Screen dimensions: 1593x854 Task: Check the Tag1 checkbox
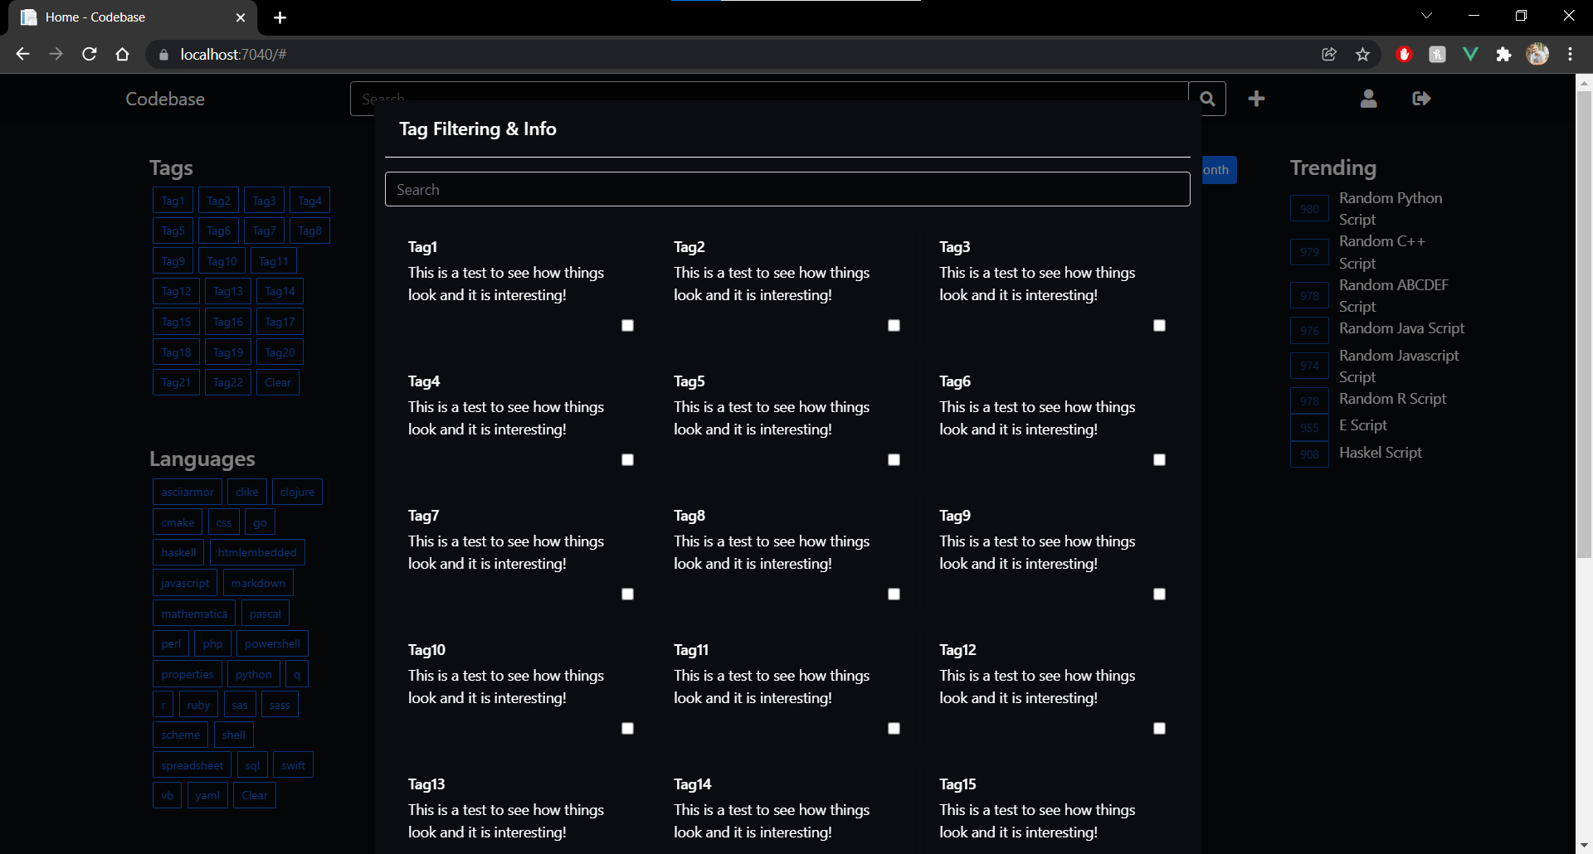pos(628,326)
